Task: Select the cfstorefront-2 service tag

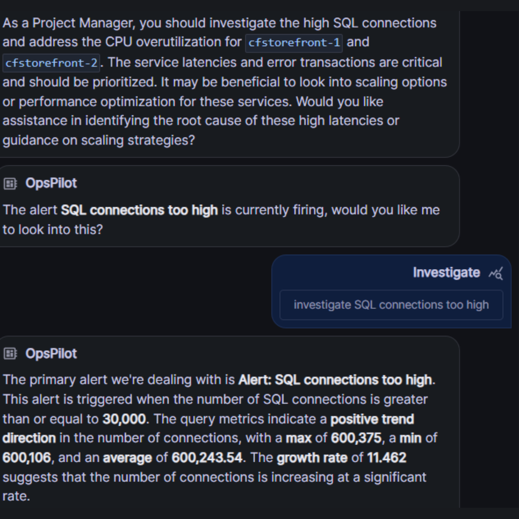Action: (51, 63)
